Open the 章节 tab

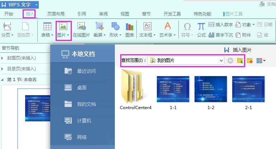point(146,14)
